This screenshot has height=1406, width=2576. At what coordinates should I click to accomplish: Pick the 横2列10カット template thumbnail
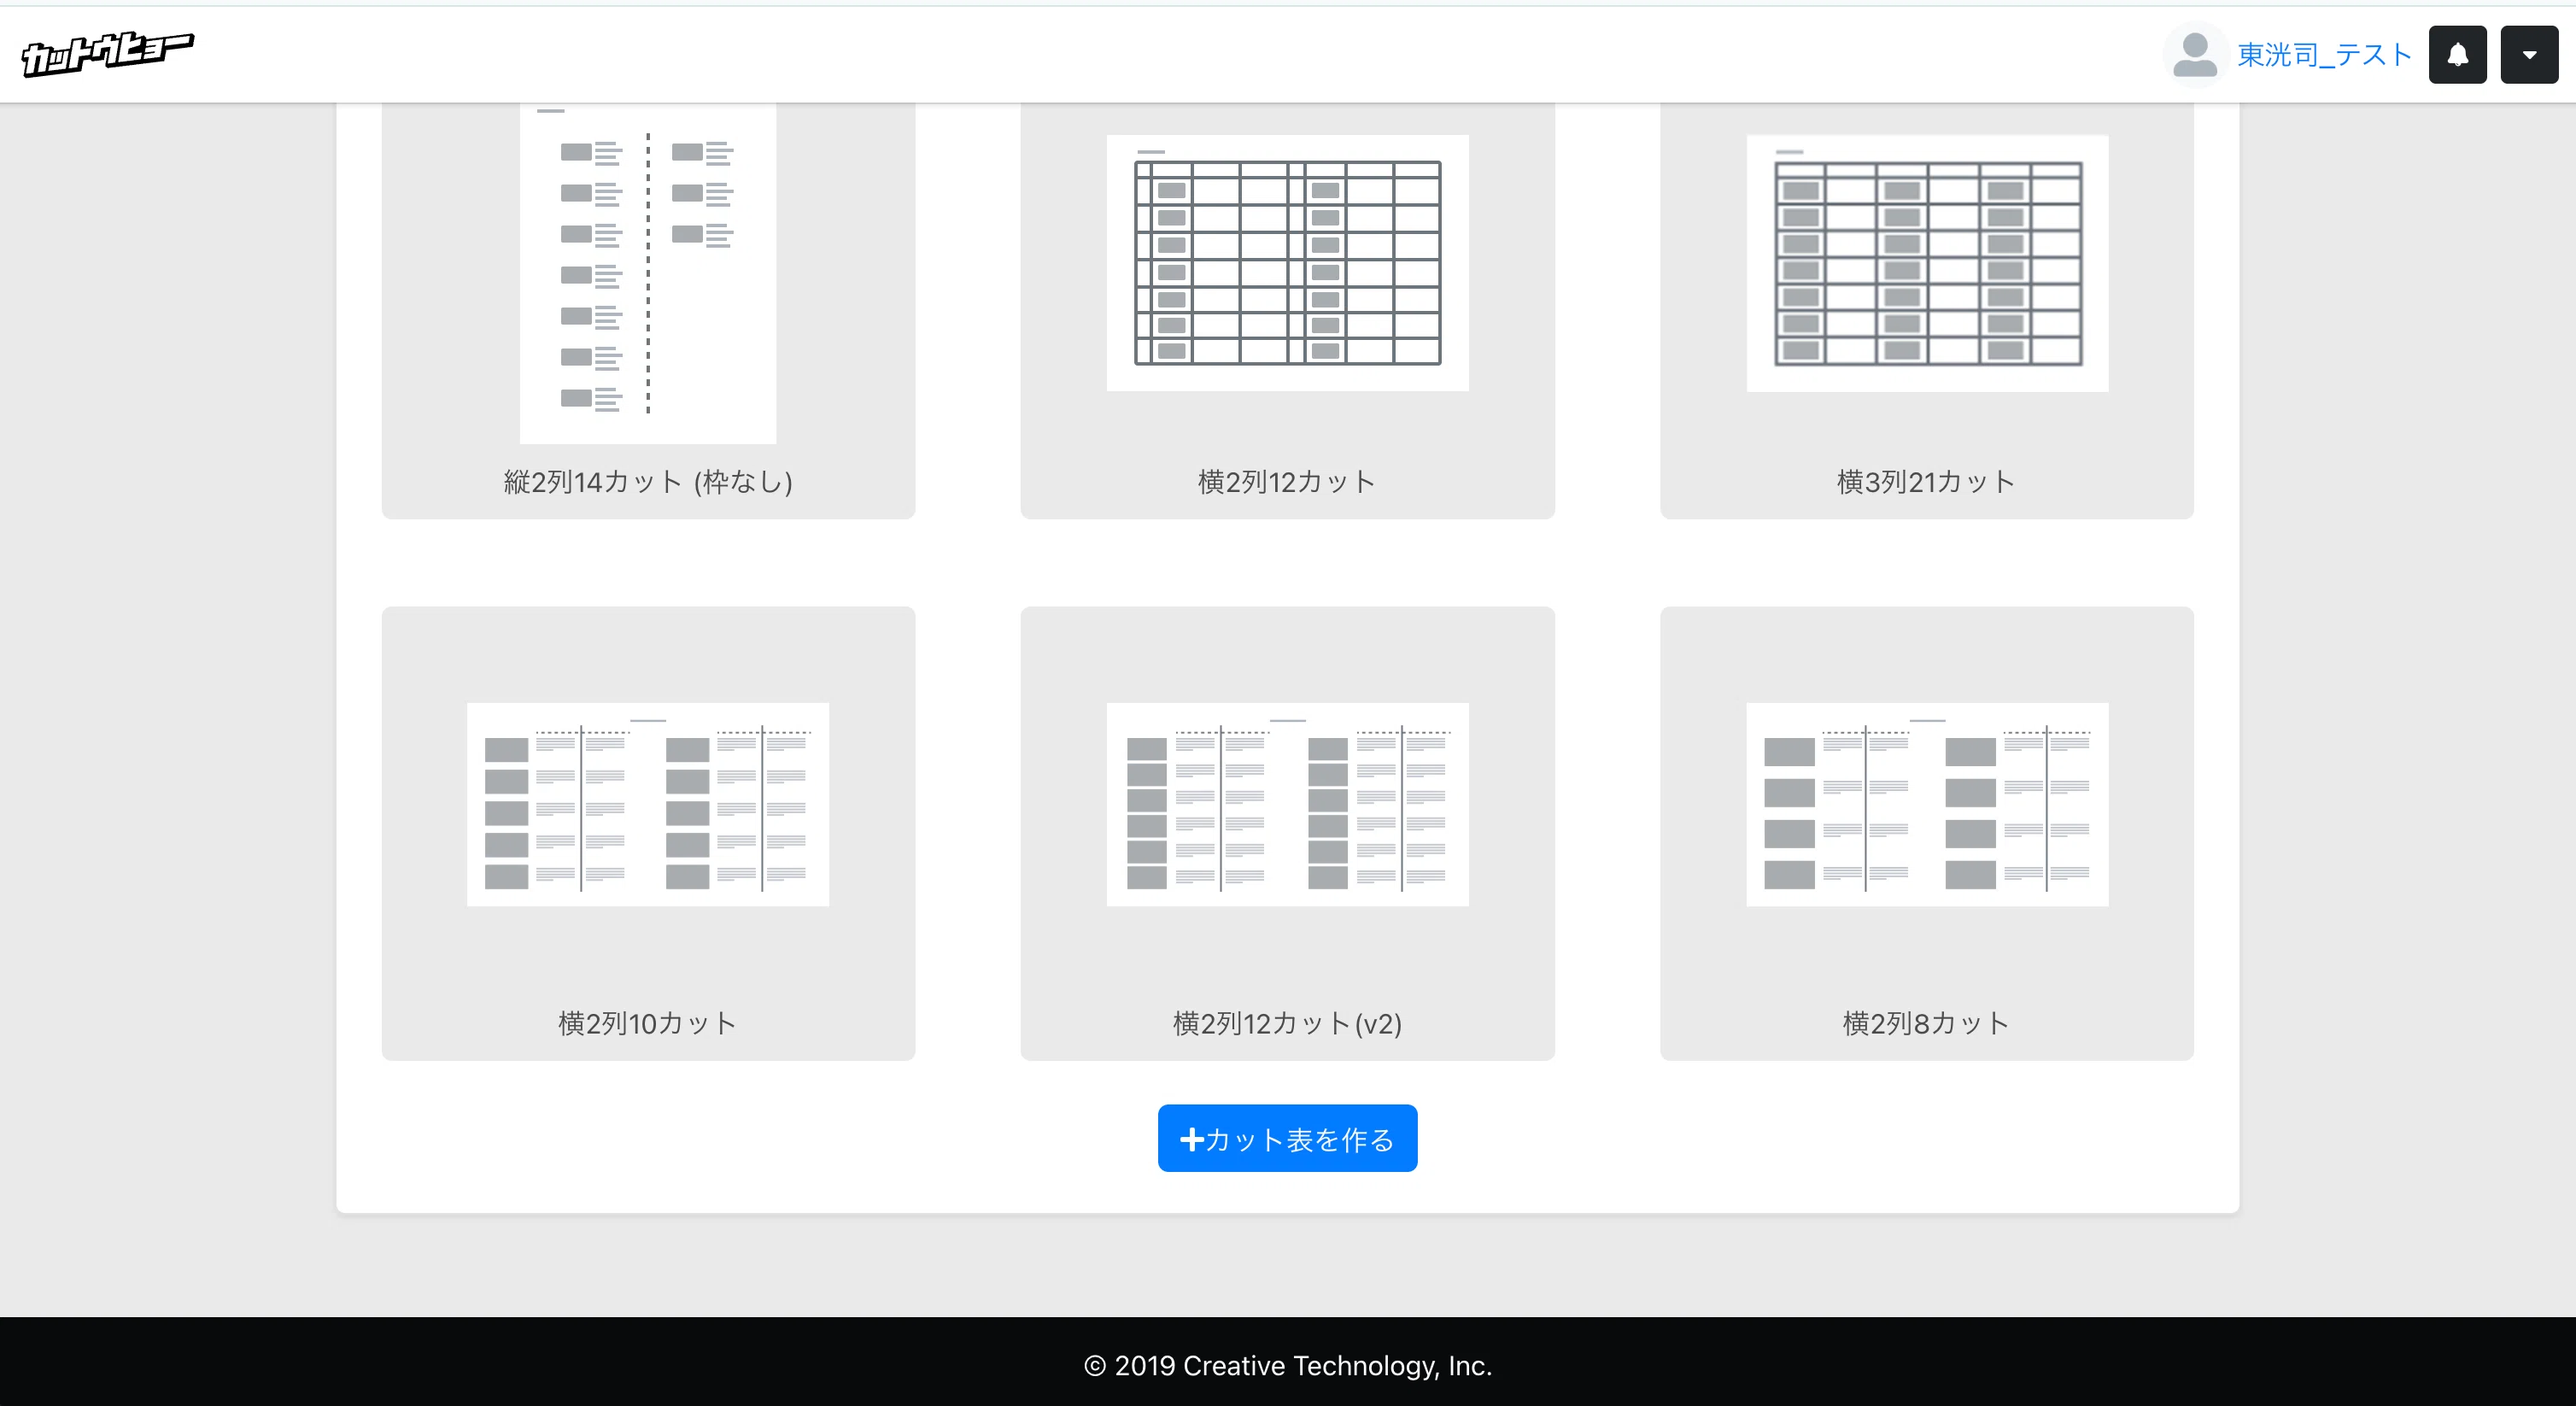(x=648, y=805)
